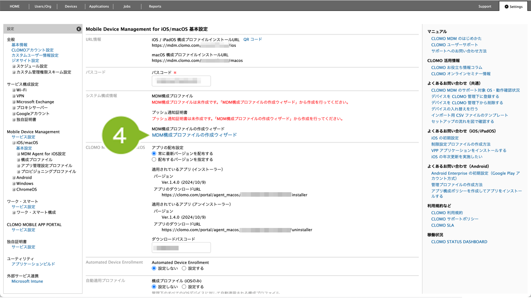Open Applications menu tab

point(99,6)
